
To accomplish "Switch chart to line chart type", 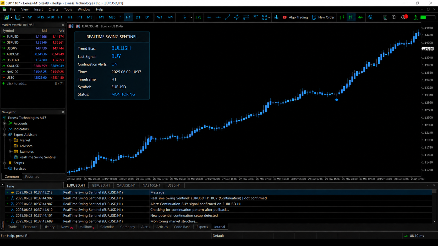I will point(360,17).
